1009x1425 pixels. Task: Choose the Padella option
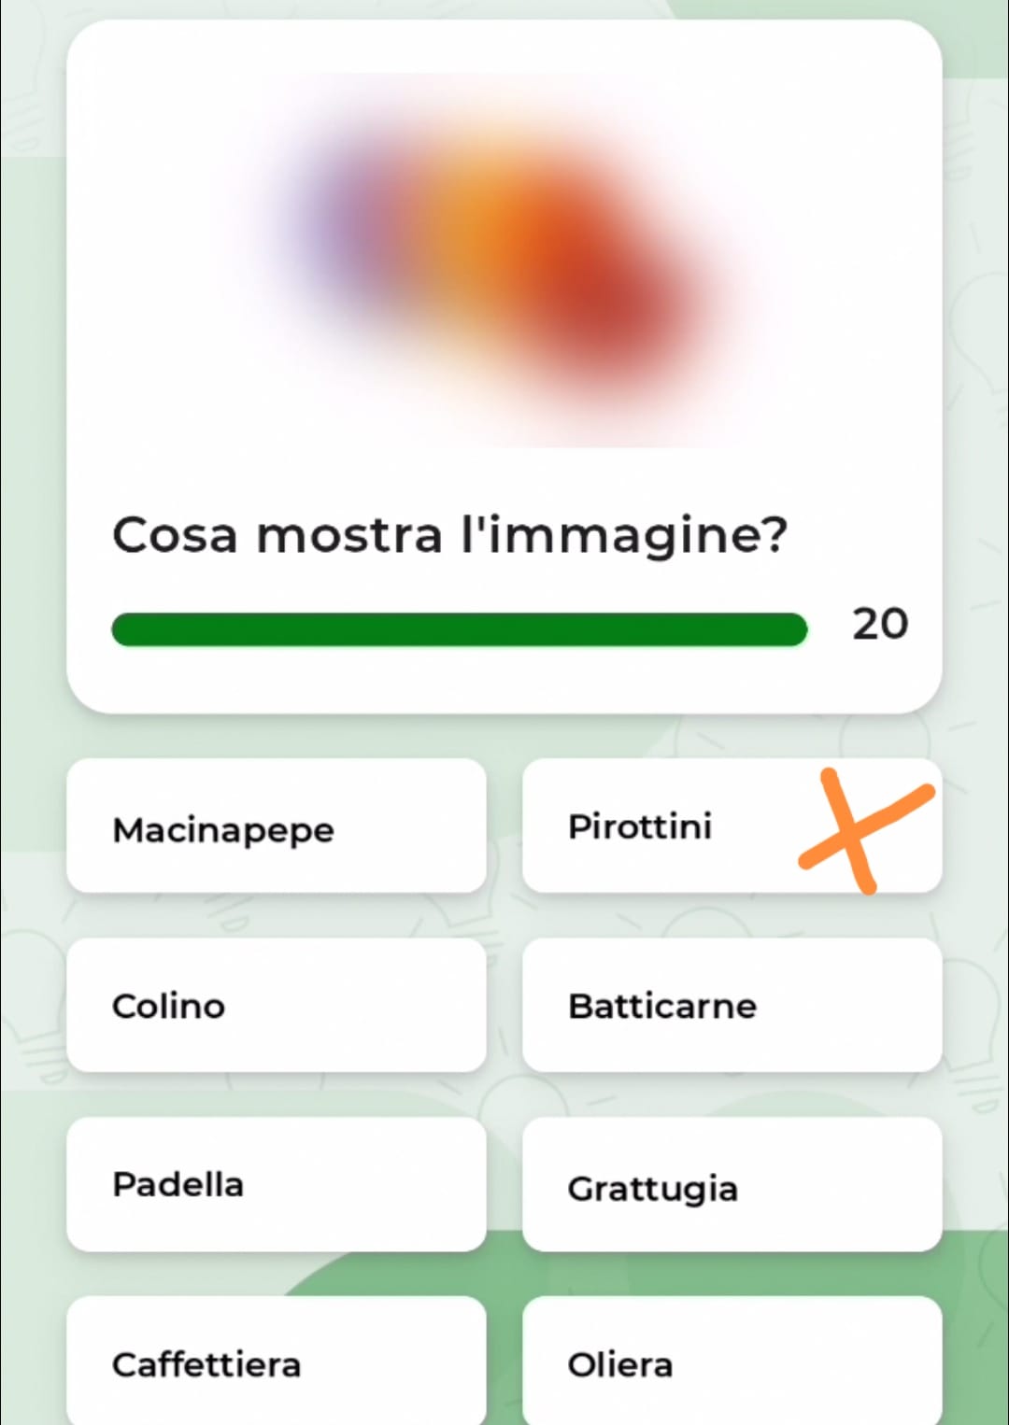277,1184
